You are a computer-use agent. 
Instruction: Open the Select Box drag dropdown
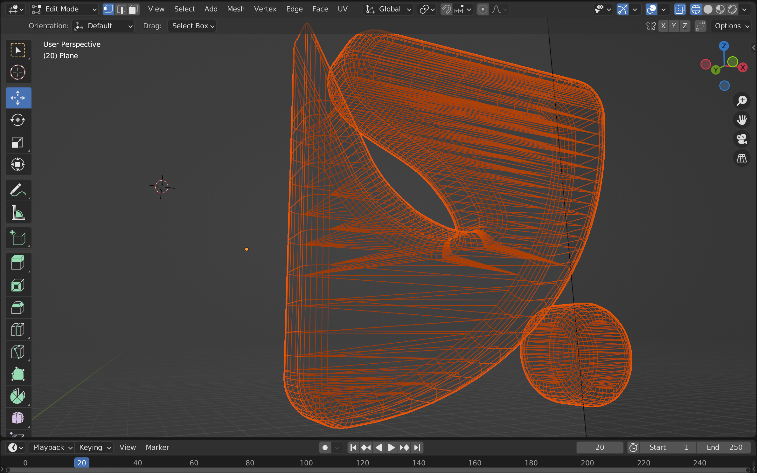(192, 26)
